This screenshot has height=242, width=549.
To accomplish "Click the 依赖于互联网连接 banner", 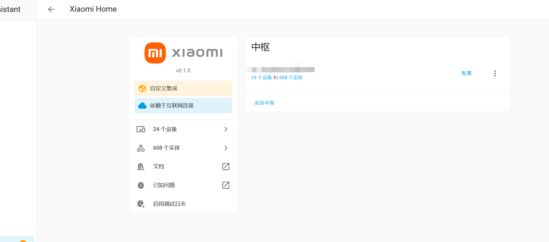I will 183,106.
